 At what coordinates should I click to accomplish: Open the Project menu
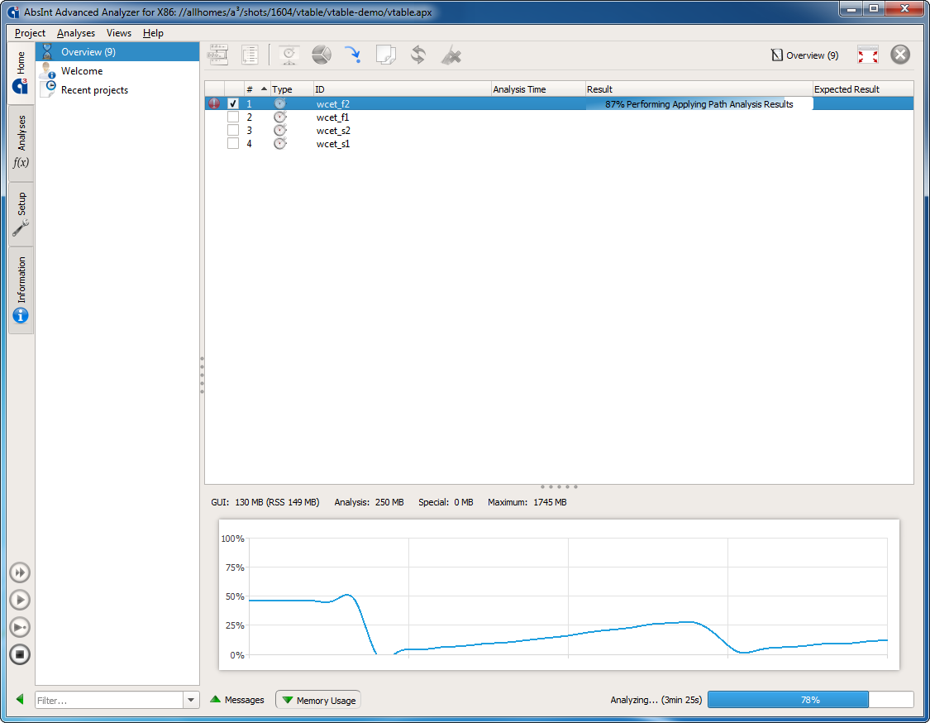click(30, 33)
